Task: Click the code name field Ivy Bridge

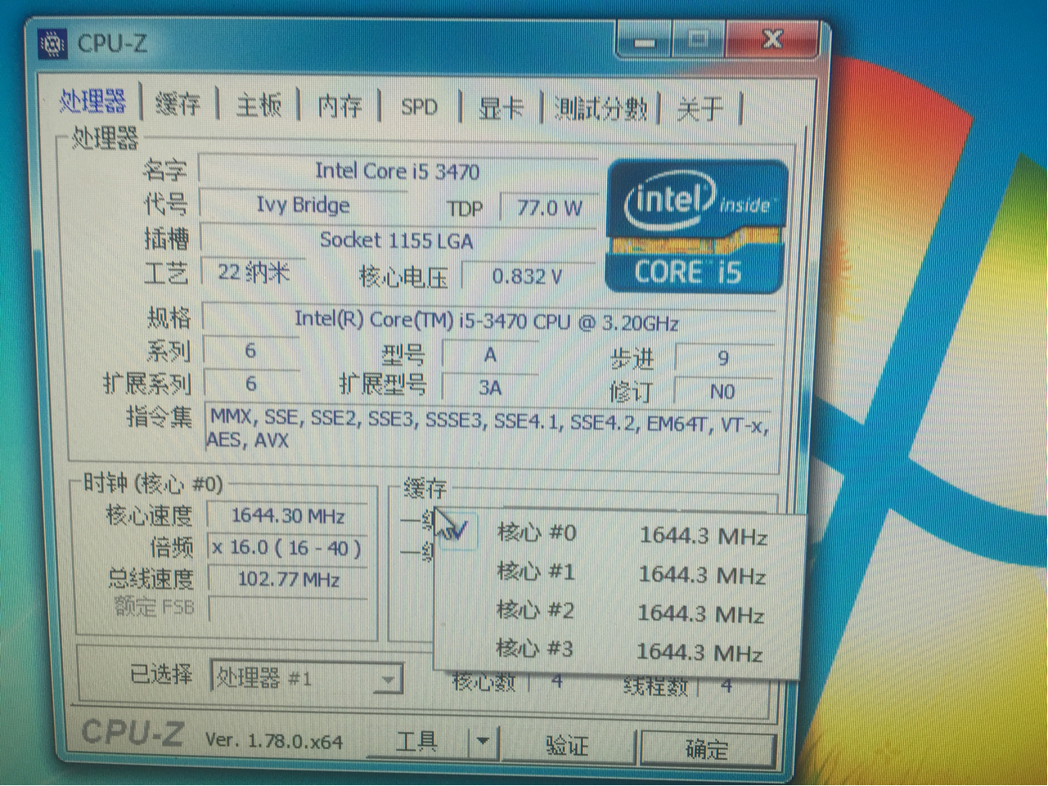Action: coord(303,204)
